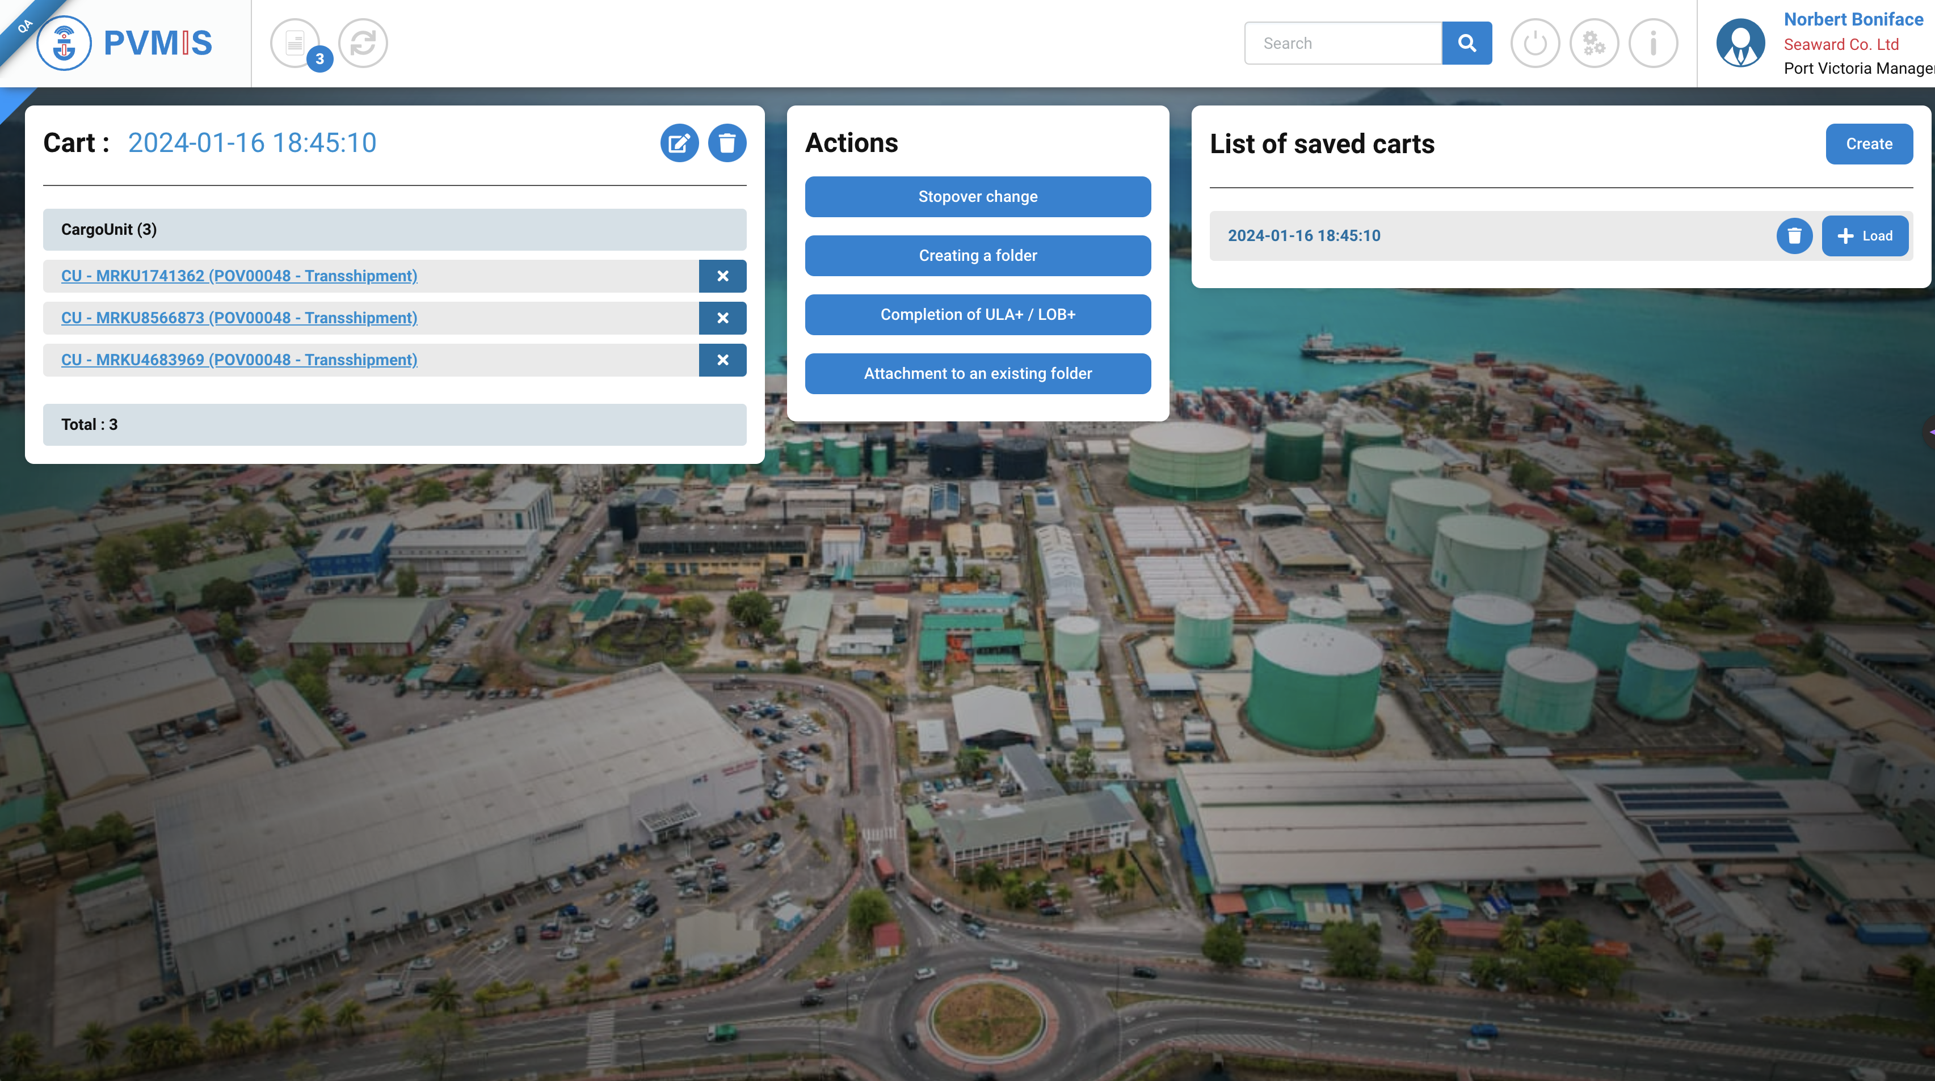Image resolution: width=1935 pixels, height=1081 pixels.
Task: Remove MRKU8566873 from the cart
Action: 722,318
